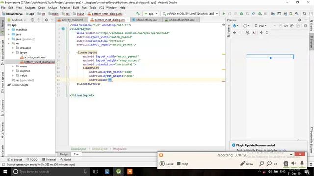Click the recorder zoom-in magnifier

pyautogui.click(x=262, y=164)
